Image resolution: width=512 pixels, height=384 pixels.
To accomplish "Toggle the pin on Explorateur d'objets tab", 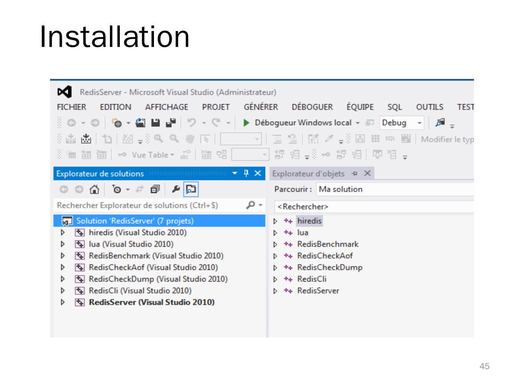I will pos(354,174).
